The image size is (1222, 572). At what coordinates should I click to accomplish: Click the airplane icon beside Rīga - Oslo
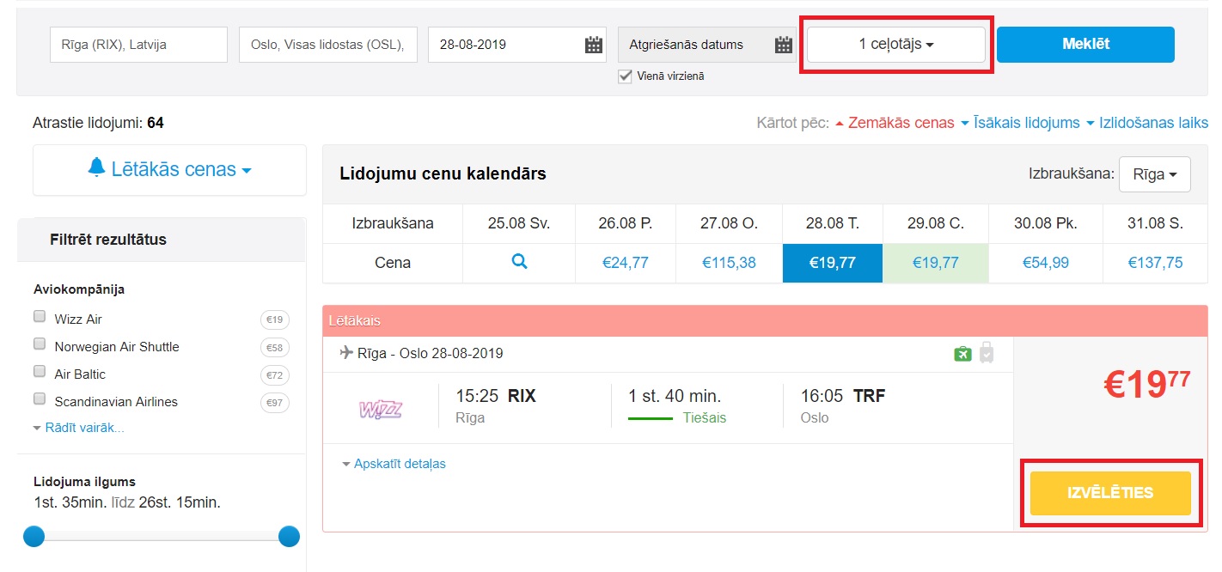346,352
